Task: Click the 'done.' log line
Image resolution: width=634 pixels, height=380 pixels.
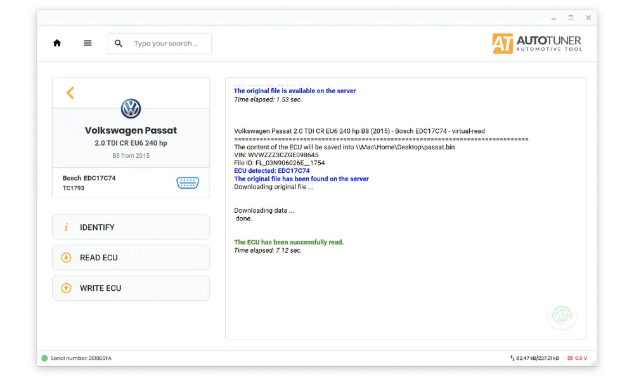Action: (244, 218)
